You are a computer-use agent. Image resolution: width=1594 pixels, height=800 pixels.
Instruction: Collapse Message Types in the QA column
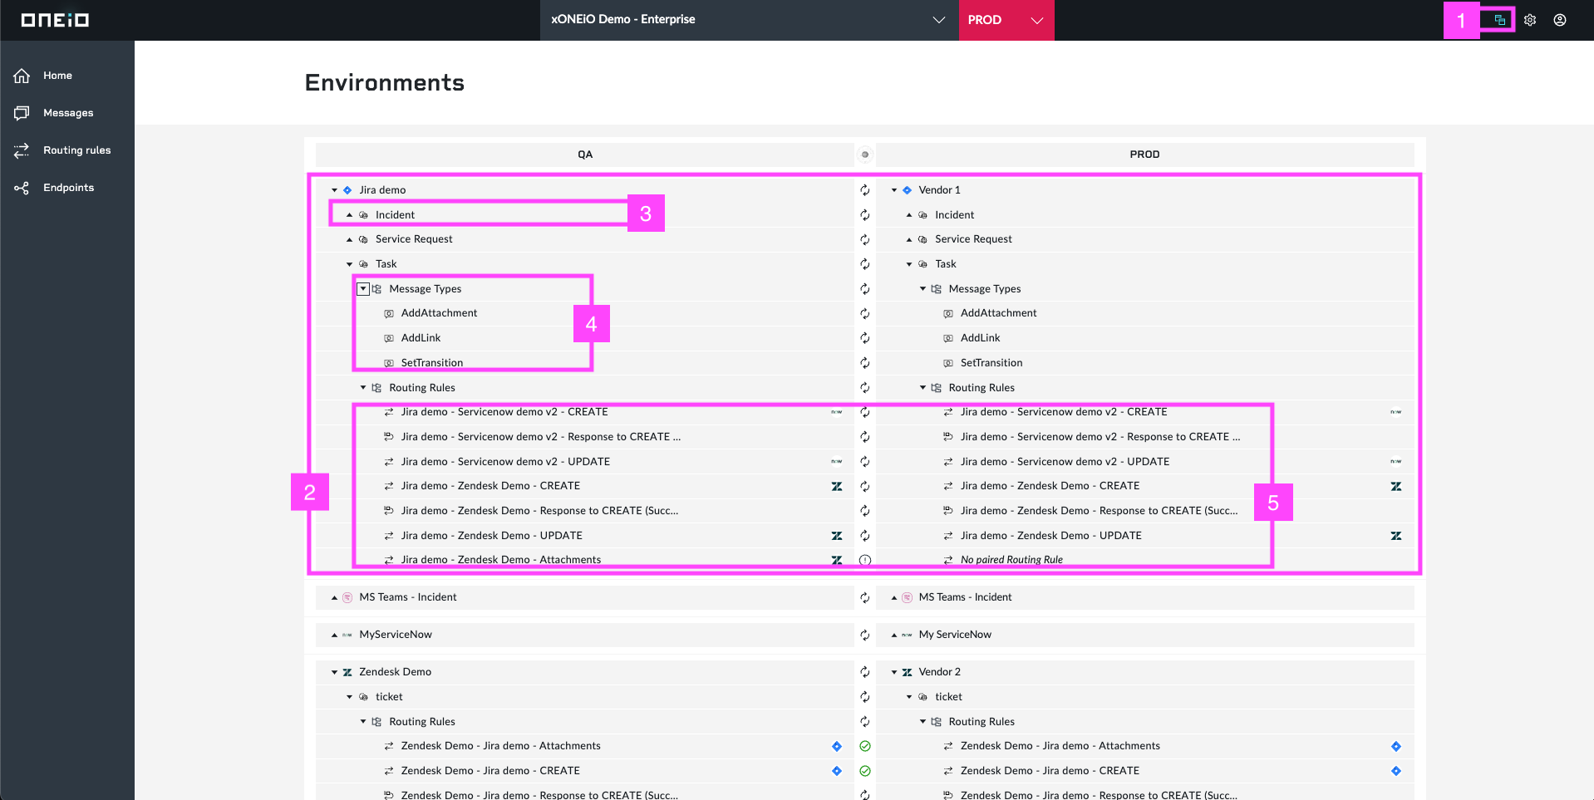(363, 289)
